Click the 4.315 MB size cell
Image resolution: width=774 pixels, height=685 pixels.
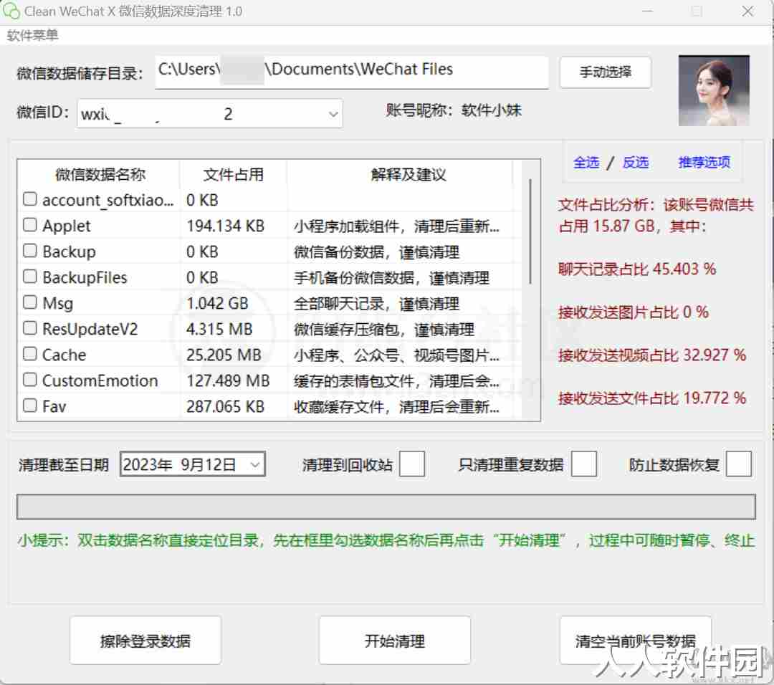[219, 329]
